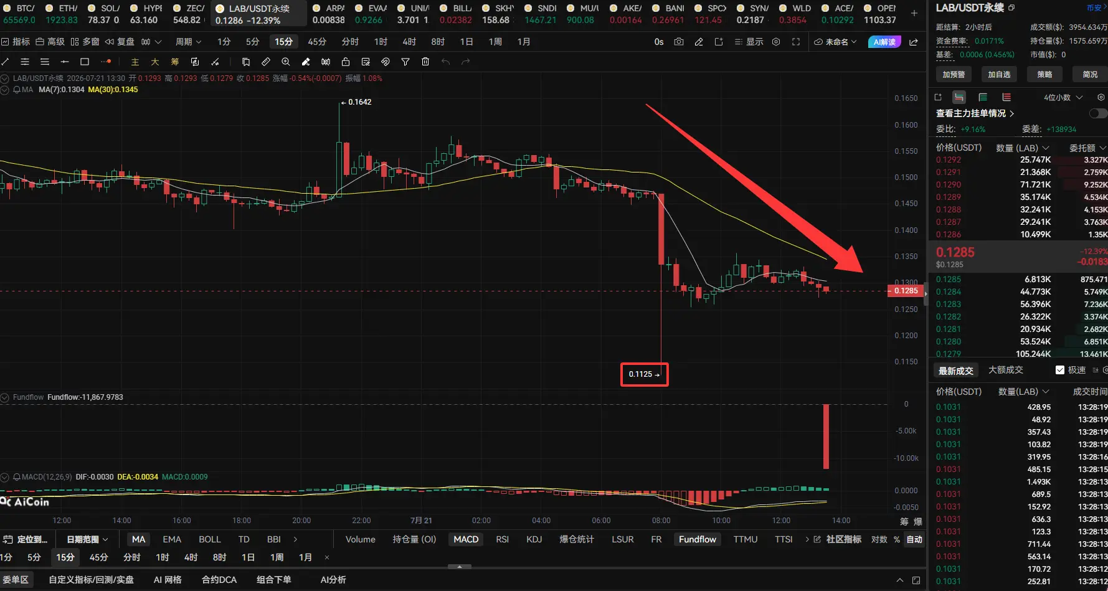
Task: Enter fullscreen chart mode
Action: click(796, 42)
